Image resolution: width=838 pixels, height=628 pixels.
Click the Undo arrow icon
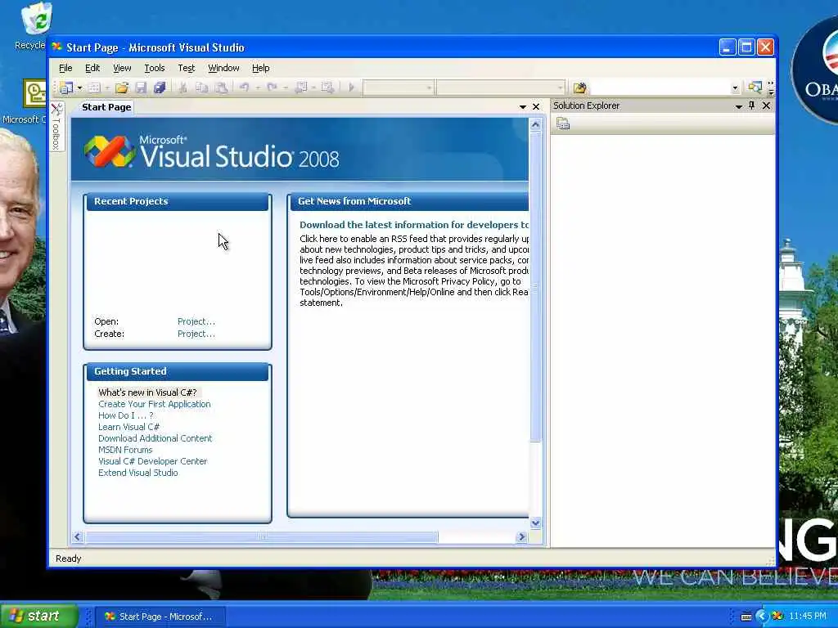point(244,87)
